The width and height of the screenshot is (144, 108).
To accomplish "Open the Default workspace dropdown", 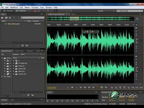I will pos(106,11).
